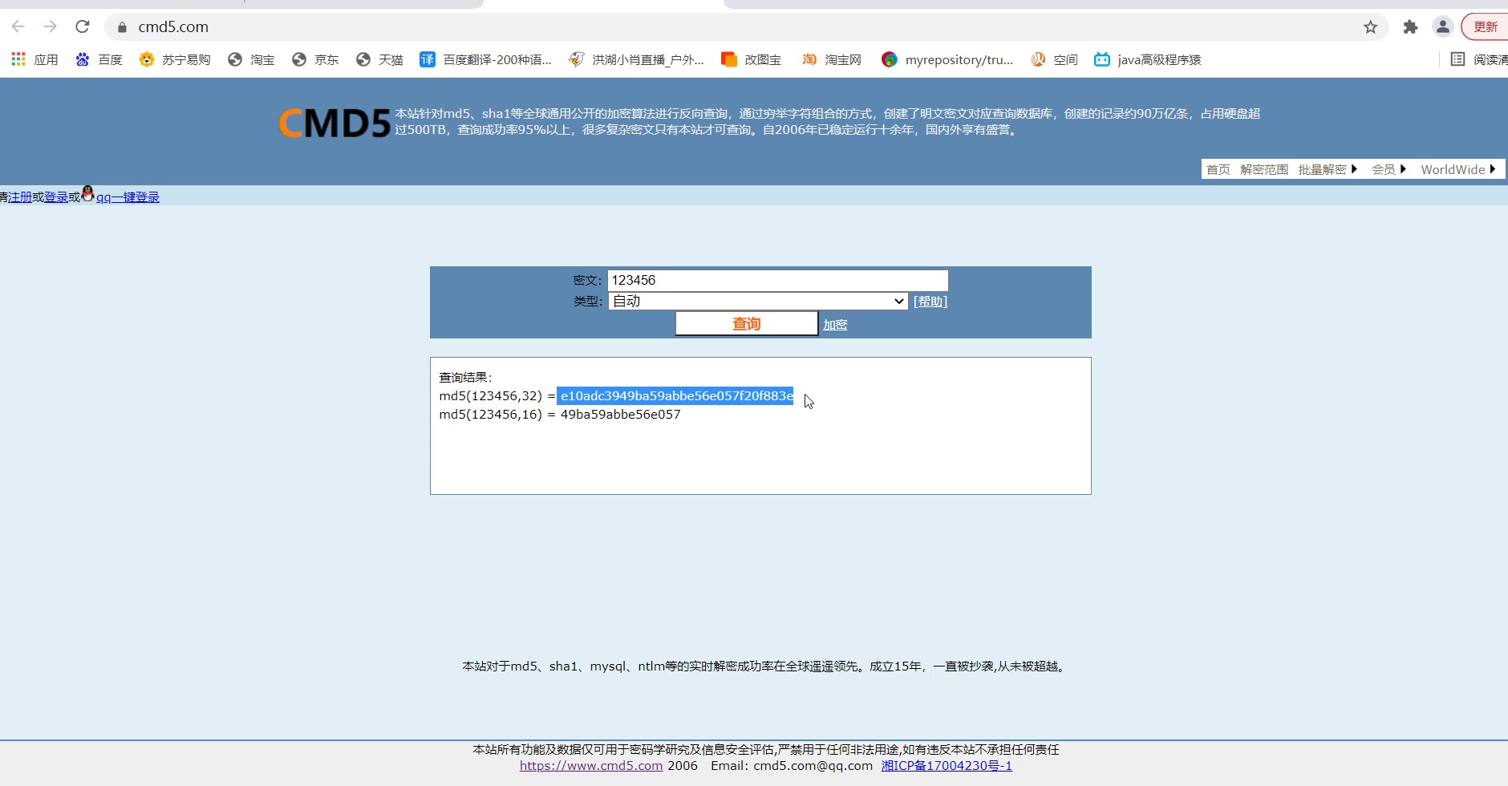Open the 空间 bookmark

pos(1054,59)
